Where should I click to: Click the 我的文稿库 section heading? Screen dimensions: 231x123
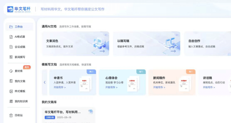(49, 102)
